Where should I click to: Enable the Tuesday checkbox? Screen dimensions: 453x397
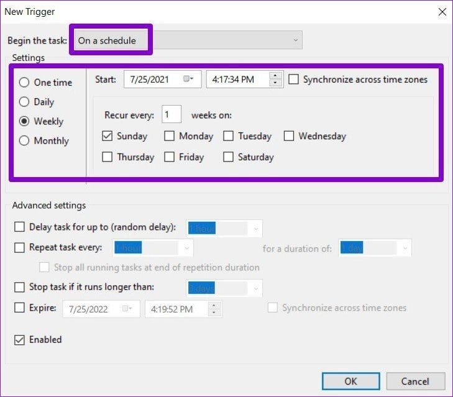[228, 136]
